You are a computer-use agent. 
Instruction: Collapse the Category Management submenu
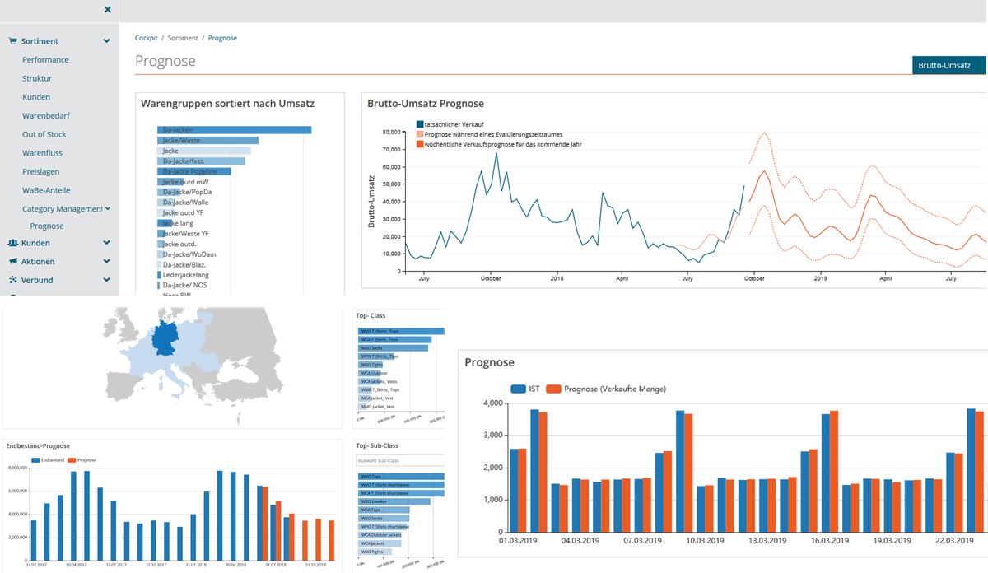tap(106, 208)
